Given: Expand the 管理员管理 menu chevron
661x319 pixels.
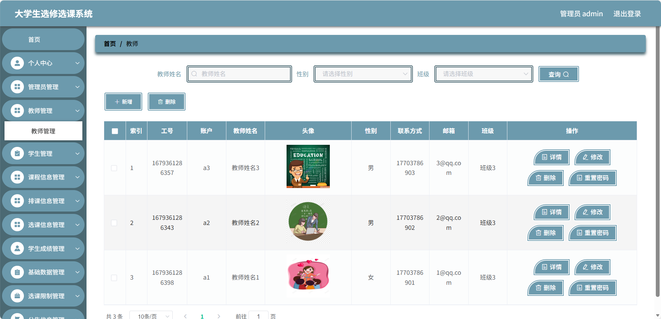Looking at the screenshot, I should pos(78,87).
